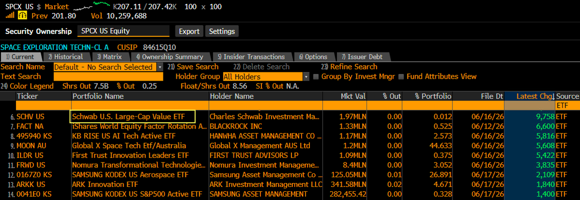Select the 0041E0 KS ticker
Screen dimensions: 580x200
(34, 194)
